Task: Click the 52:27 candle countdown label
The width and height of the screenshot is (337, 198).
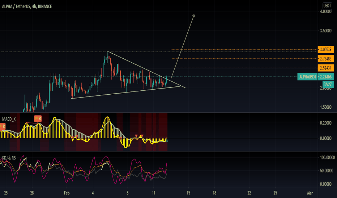Action: pos(328,84)
